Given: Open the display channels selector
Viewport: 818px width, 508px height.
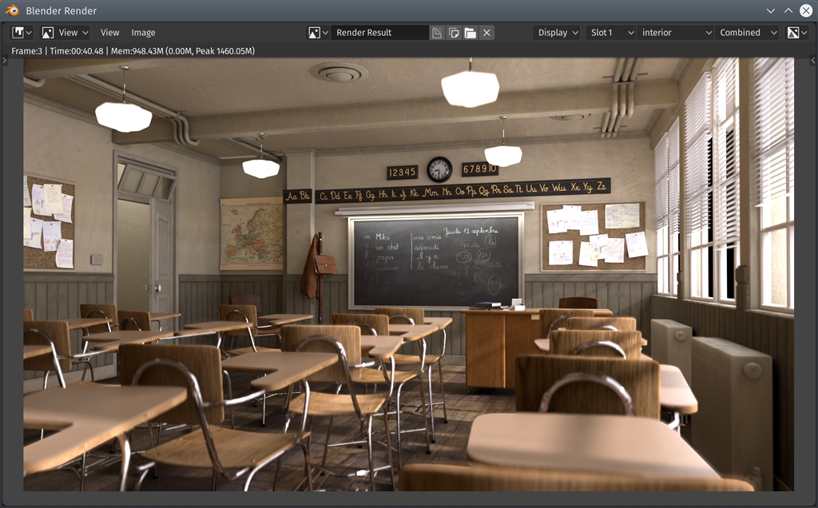Looking at the screenshot, I should point(796,32).
